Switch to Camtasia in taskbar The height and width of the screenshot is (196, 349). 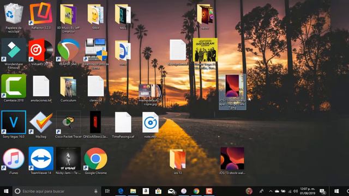click(209, 191)
